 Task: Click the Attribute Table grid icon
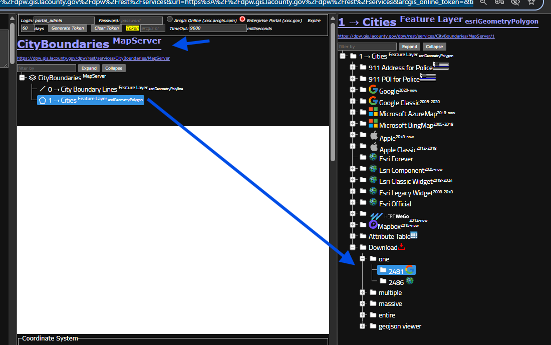(x=414, y=235)
